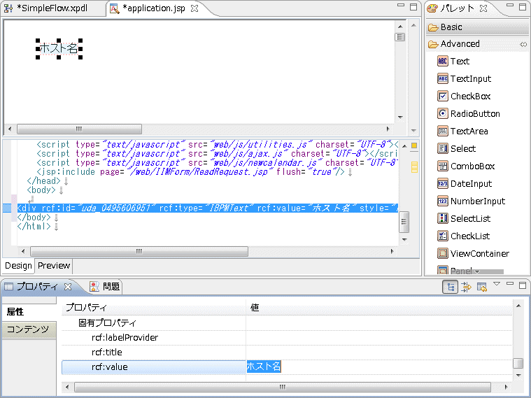Screen dimensions: 531x398
Task: Click the restore default value icon
Action: (481, 287)
